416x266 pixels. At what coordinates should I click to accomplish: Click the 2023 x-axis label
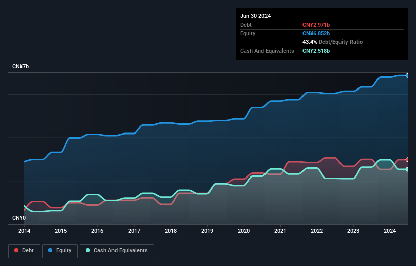pyautogui.click(x=353, y=231)
